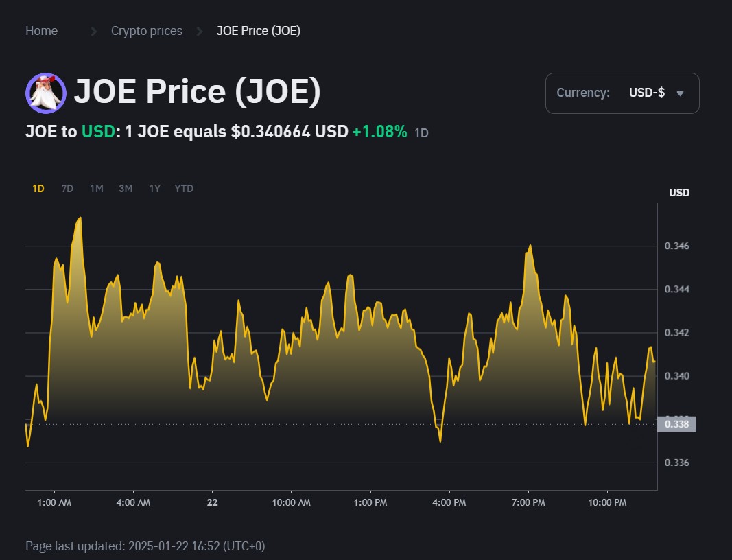The height and width of the screenshot is (560, 732).
Task: Click the 7:00 PM time axis label
Action: (x=528, y=502)
